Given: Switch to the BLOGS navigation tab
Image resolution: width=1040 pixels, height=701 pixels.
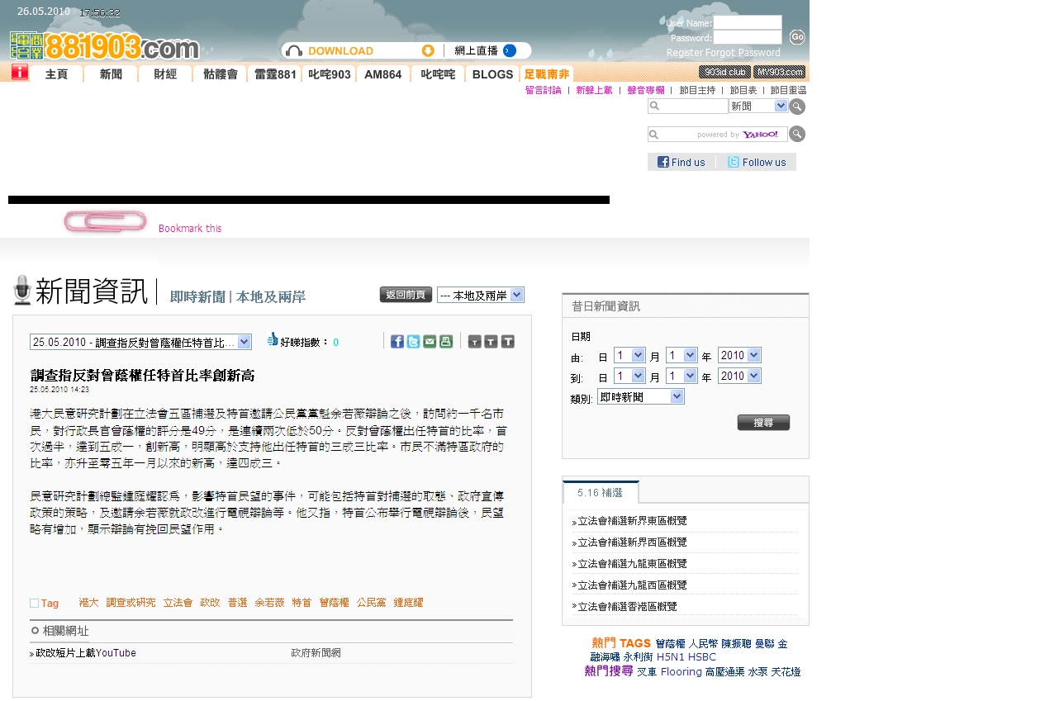Looking at the screenshot, I should point(492,74).
